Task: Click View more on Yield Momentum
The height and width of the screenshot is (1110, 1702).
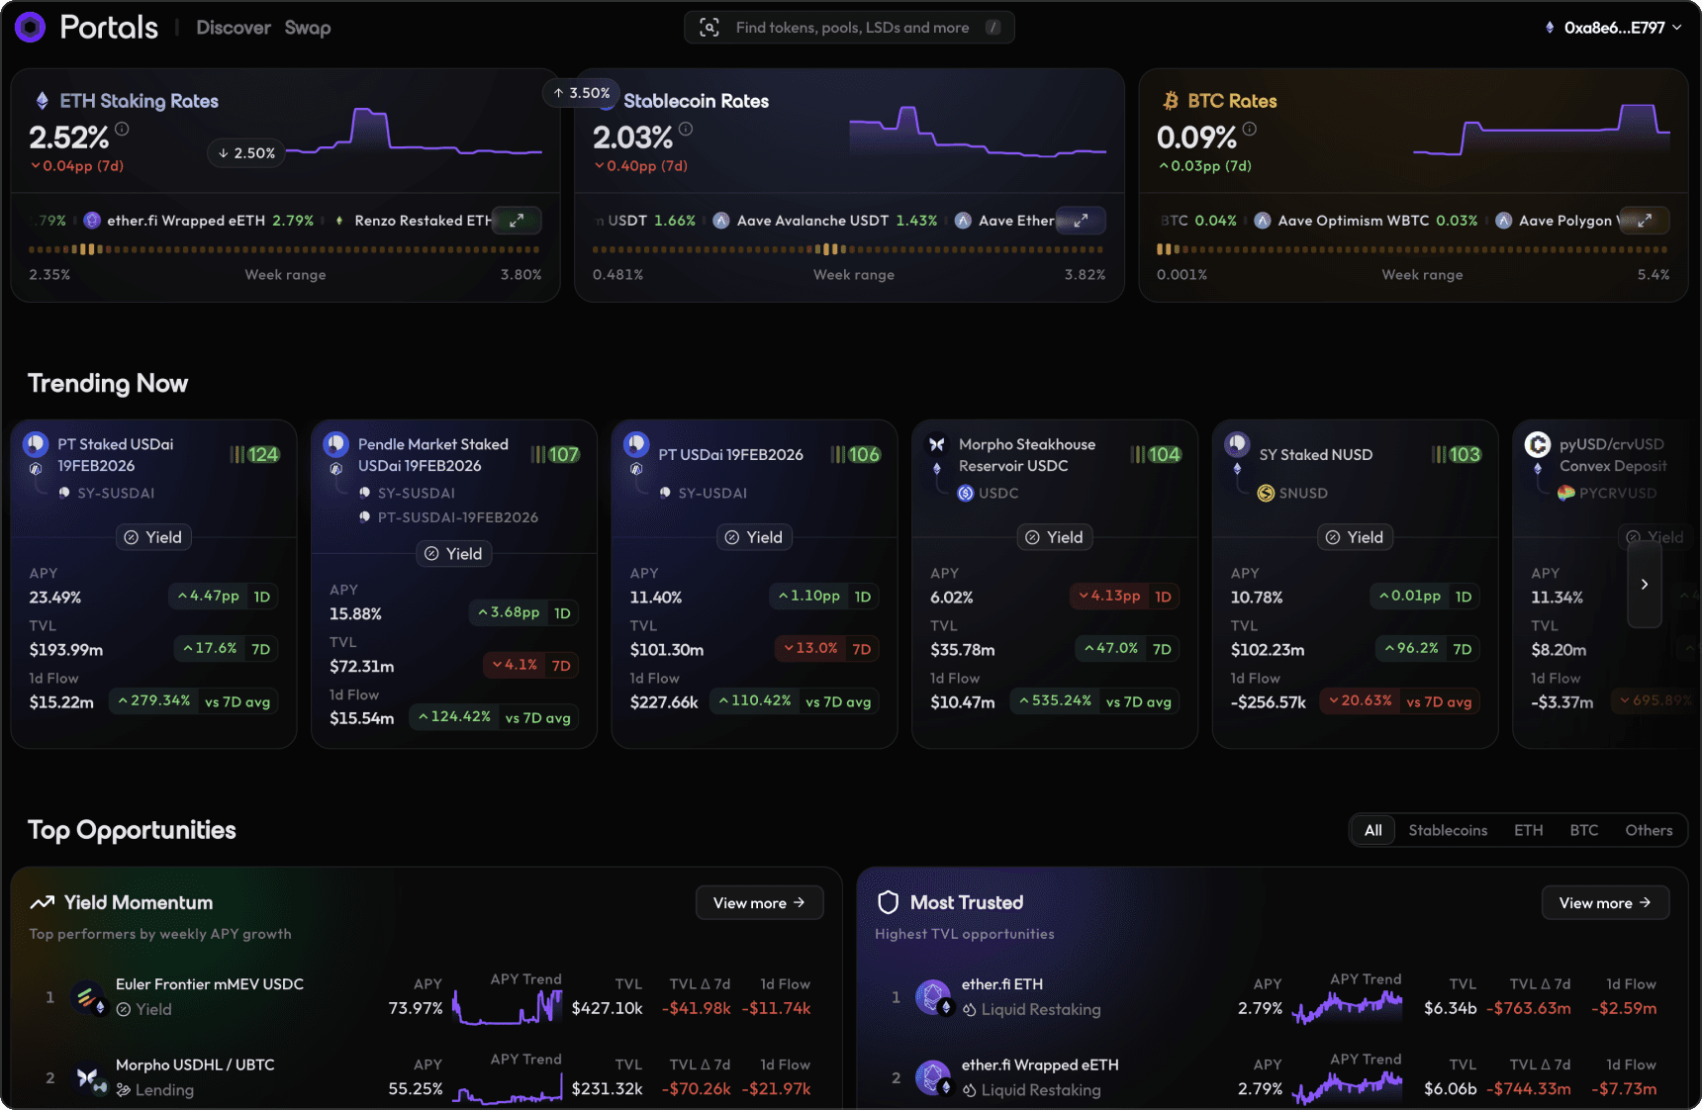Action: [759, 902]
